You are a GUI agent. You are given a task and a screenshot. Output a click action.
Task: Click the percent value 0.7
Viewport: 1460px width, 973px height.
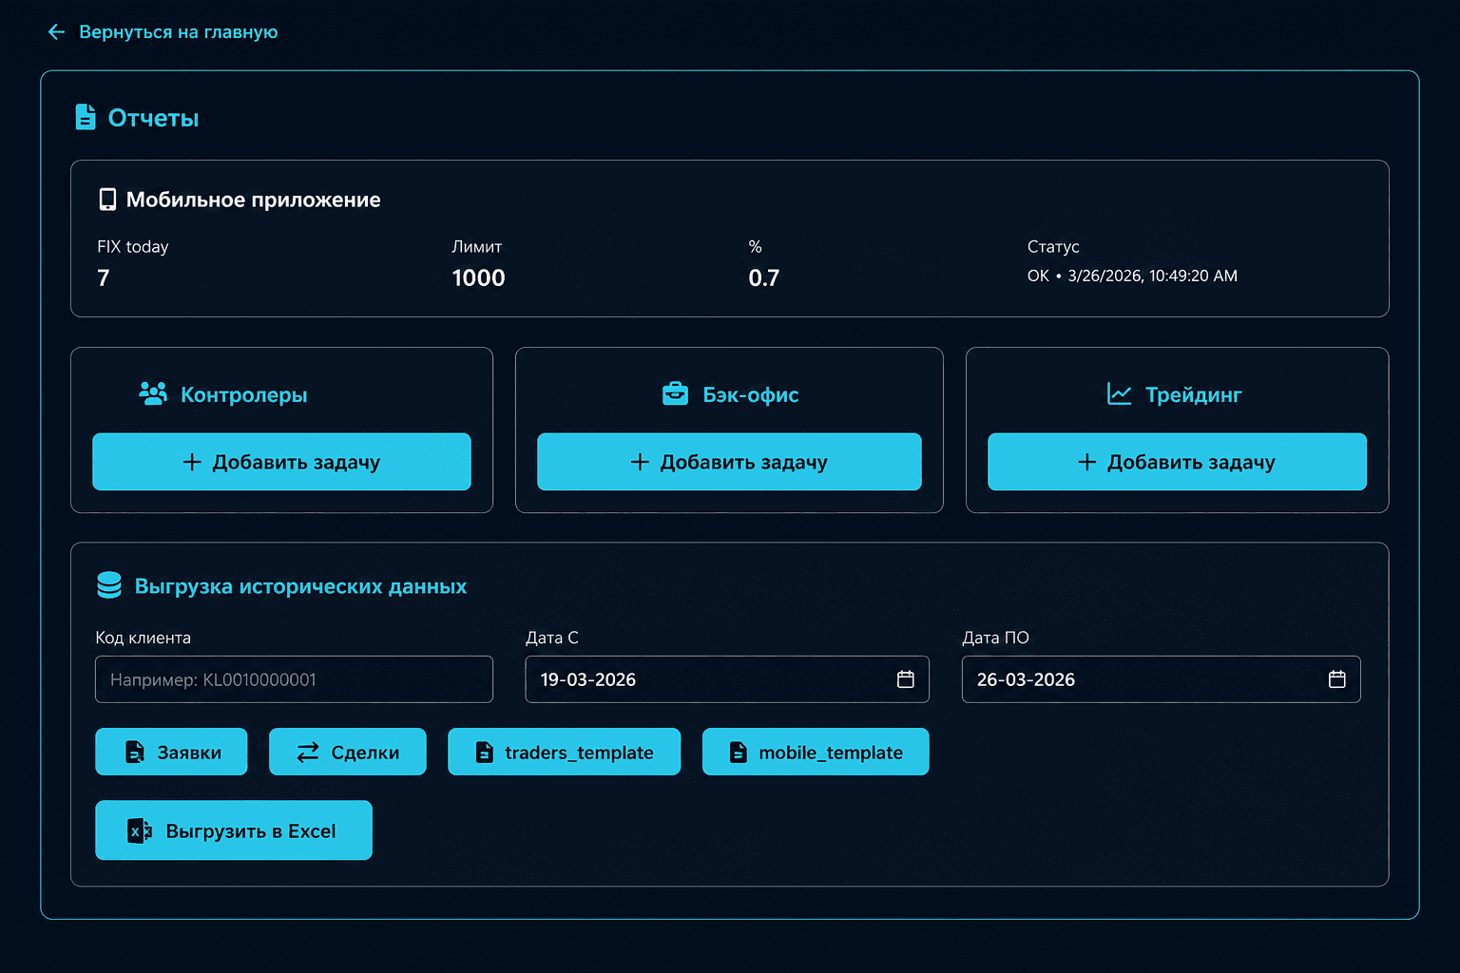click(x=764, y=278)
